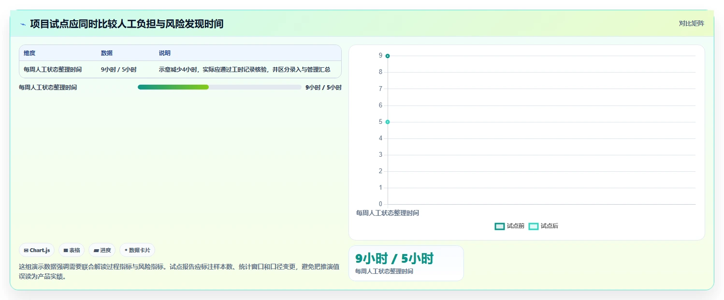Screen dimensions: 724x300
Task: Select the 数据卡片 tag chip
Action: (x=137, y=250)
